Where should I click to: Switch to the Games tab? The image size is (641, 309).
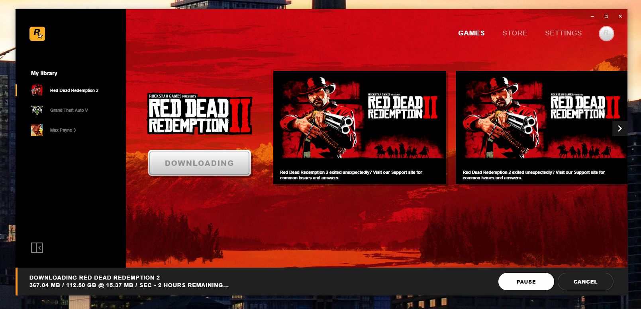pyautogui.click(x=471, y=33)
